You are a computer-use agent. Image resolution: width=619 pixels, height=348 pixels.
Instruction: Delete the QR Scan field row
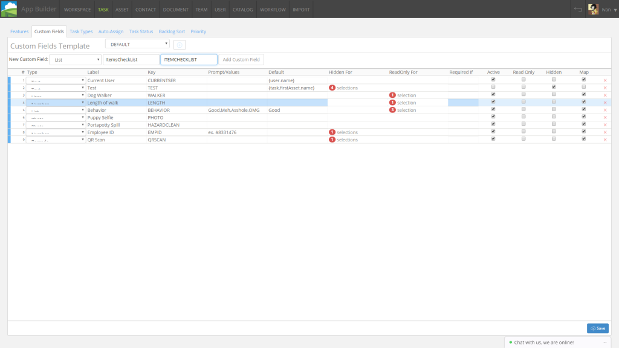click(x=604, y=140)
